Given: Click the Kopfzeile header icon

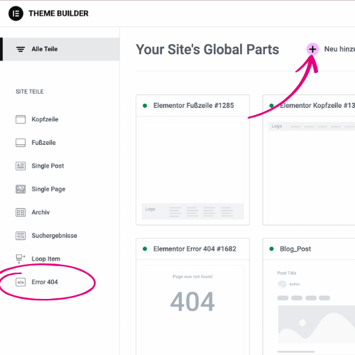Looking at the screenshot, I should pos(21,119).
